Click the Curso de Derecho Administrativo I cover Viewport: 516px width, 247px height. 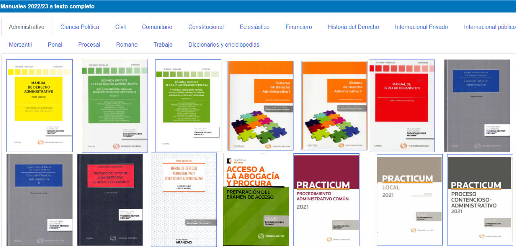coord(477,105)
